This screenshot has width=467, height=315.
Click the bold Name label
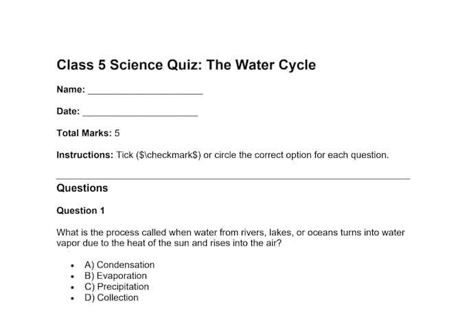click(71, 89)
